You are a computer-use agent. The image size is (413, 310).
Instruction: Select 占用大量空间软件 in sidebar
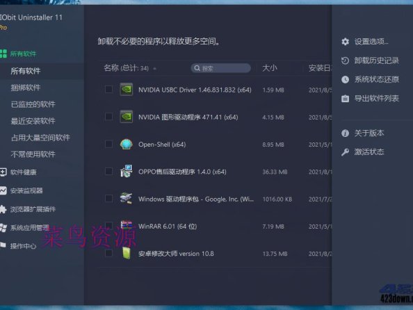40,138
